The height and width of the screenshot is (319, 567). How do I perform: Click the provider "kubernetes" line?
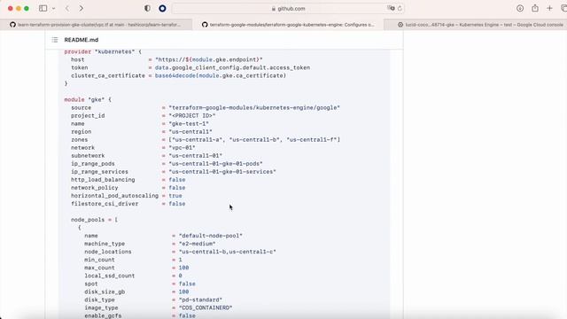coord(103,51)
